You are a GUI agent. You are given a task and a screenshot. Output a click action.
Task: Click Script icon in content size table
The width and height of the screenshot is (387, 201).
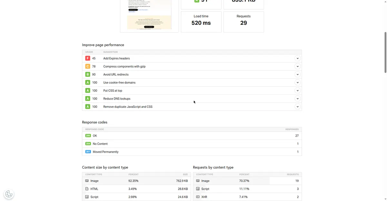(x=87, y=197)
